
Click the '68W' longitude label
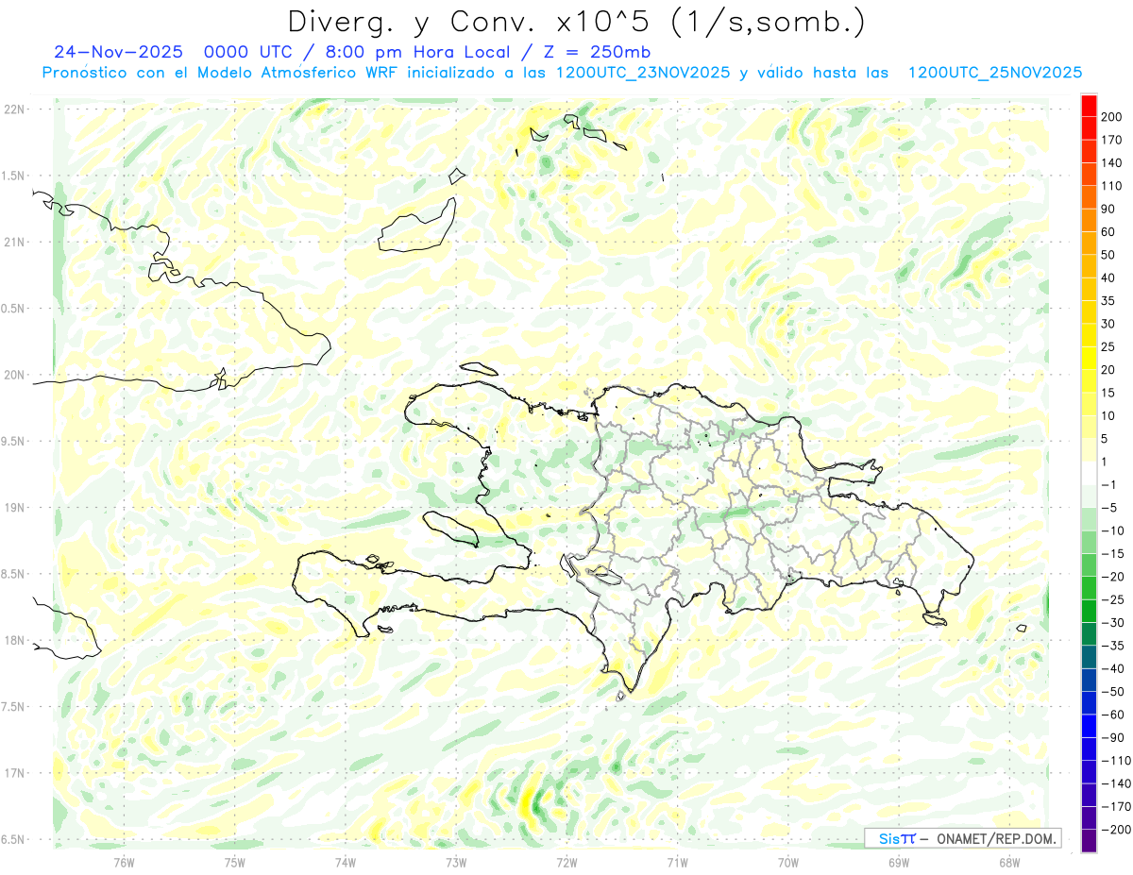(1009, 862)
